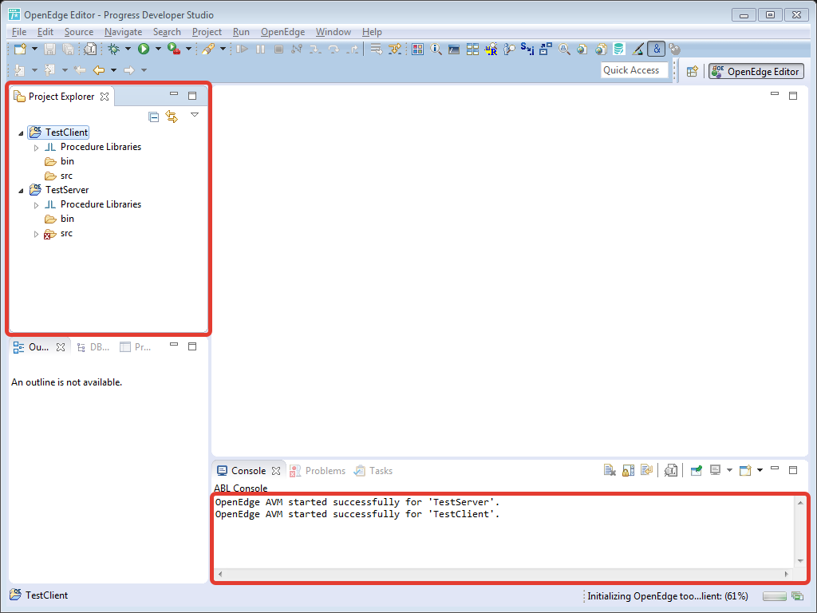Click the colored grid AppBuilder icon
817x613 pixels.
click(x=417, y=49)
